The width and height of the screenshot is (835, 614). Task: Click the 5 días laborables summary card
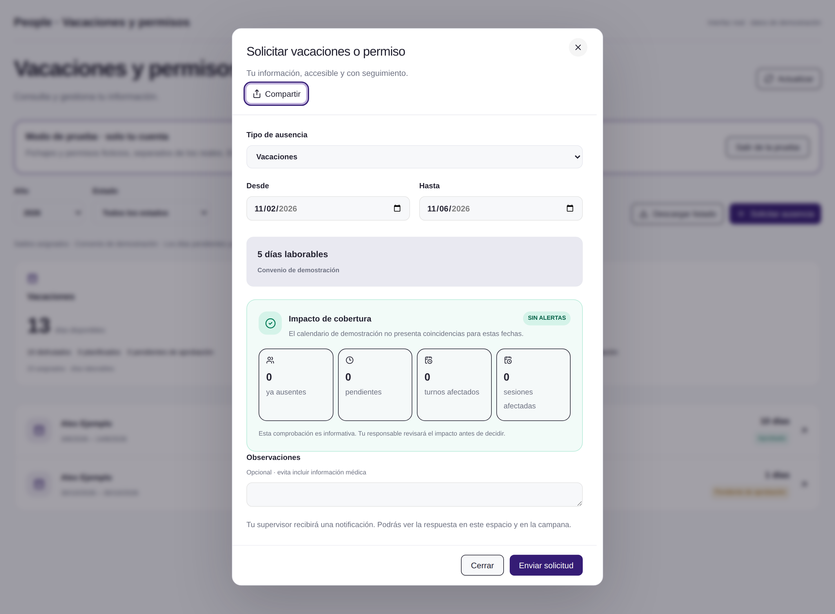[414, 262]
